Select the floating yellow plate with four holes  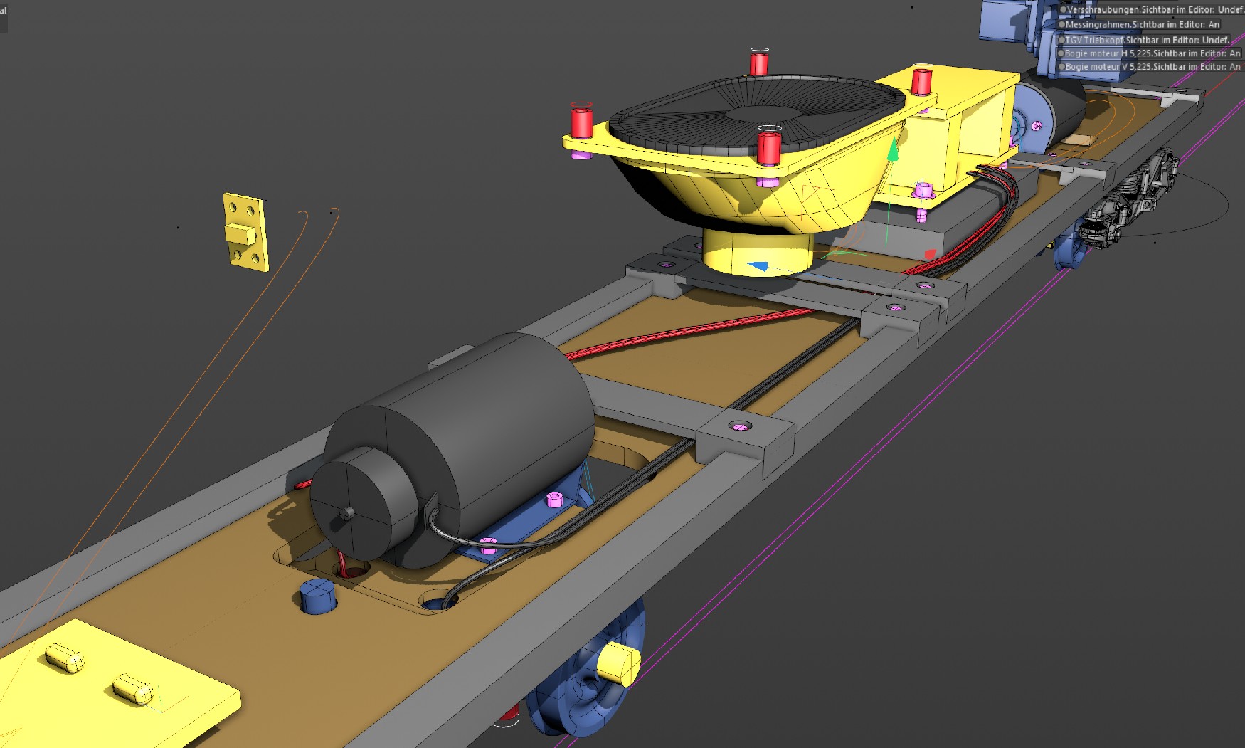pyautogui.click(x=246, y=231)
